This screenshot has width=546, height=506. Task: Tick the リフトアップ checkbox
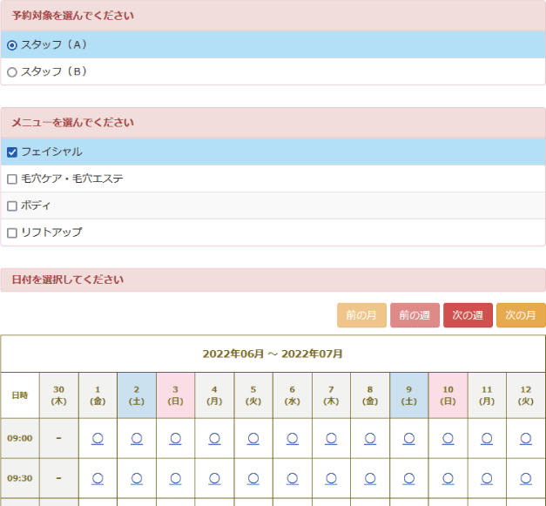(12, 233)
